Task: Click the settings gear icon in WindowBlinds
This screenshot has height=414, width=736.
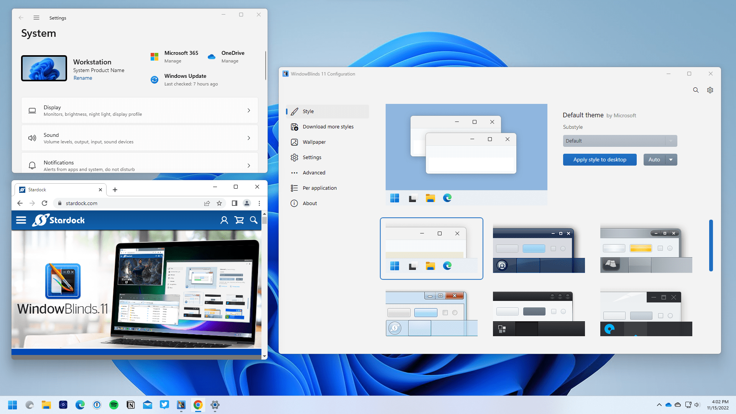Action: click(x=710, y=90)
